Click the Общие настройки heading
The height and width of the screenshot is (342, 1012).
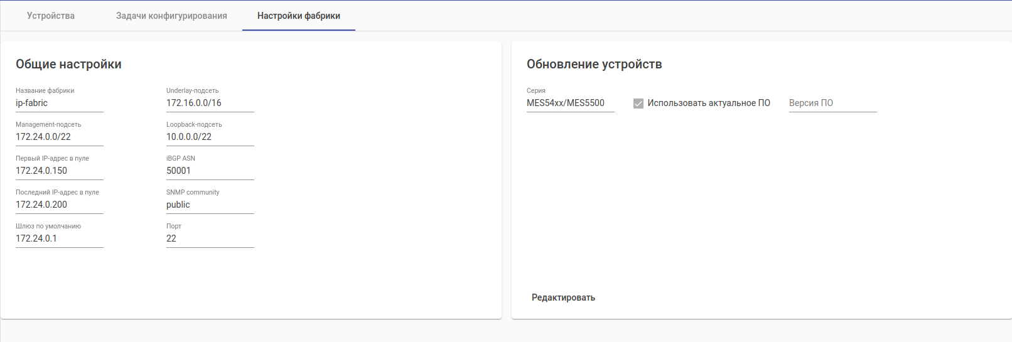pos(68,64)
